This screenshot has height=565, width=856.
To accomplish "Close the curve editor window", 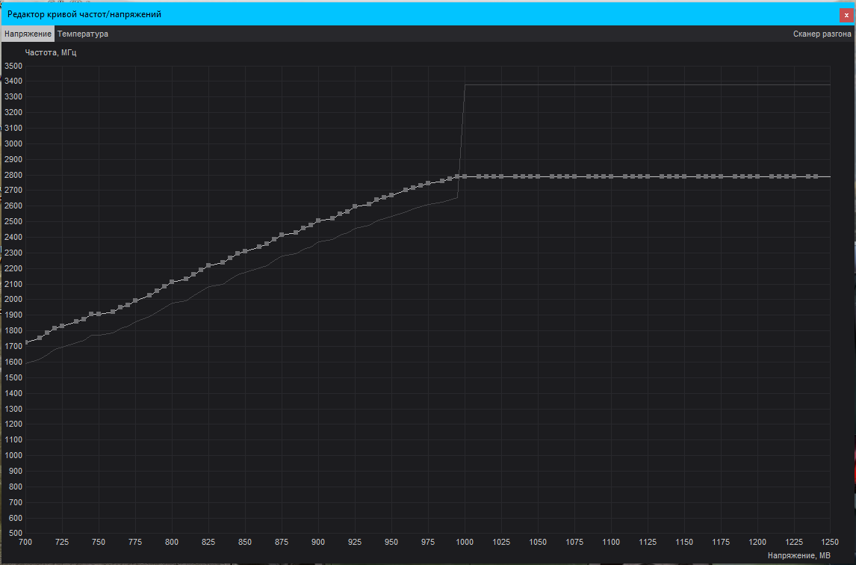I will tap(846, 15).
